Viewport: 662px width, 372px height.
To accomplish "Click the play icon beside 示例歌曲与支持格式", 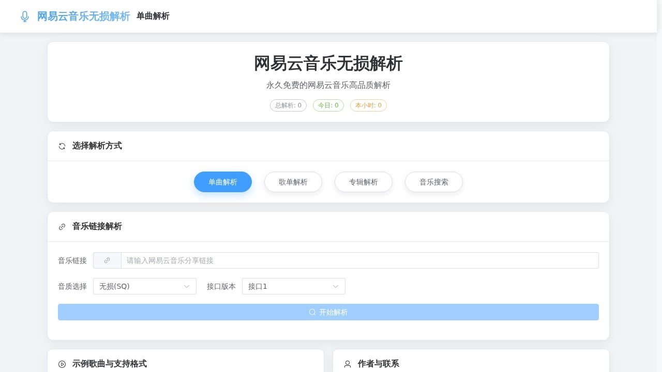I will [62, 364].
